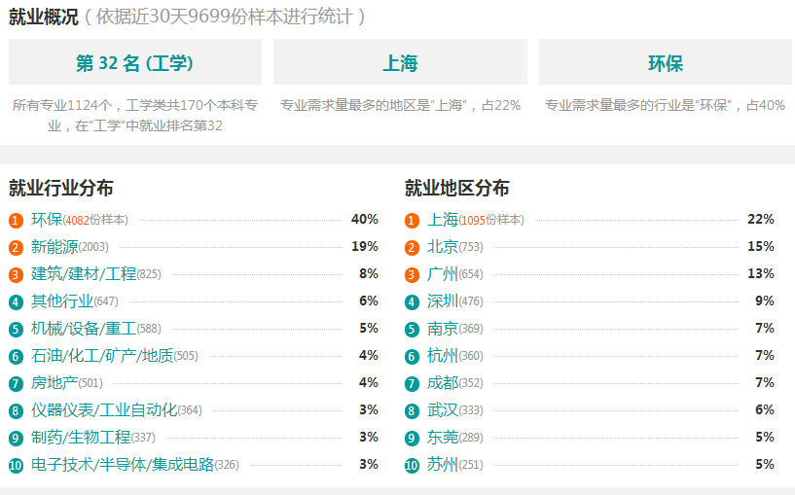Image resolution: width=795 pixels, height=495 pixels.
Task: Open the 新能源 industry link
Action: pyautogui.click(x=54, y=247)
